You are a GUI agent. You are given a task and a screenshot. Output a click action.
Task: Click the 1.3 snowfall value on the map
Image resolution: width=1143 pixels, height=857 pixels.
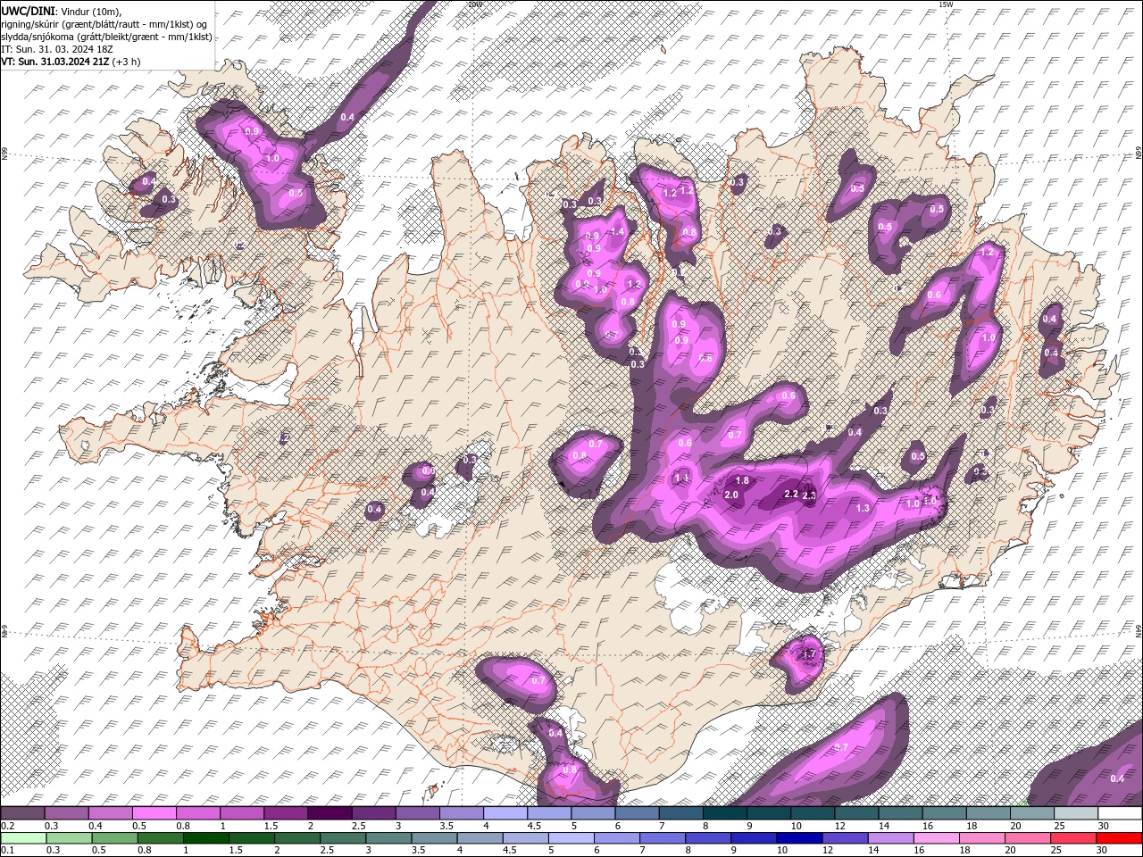point(863,508)
